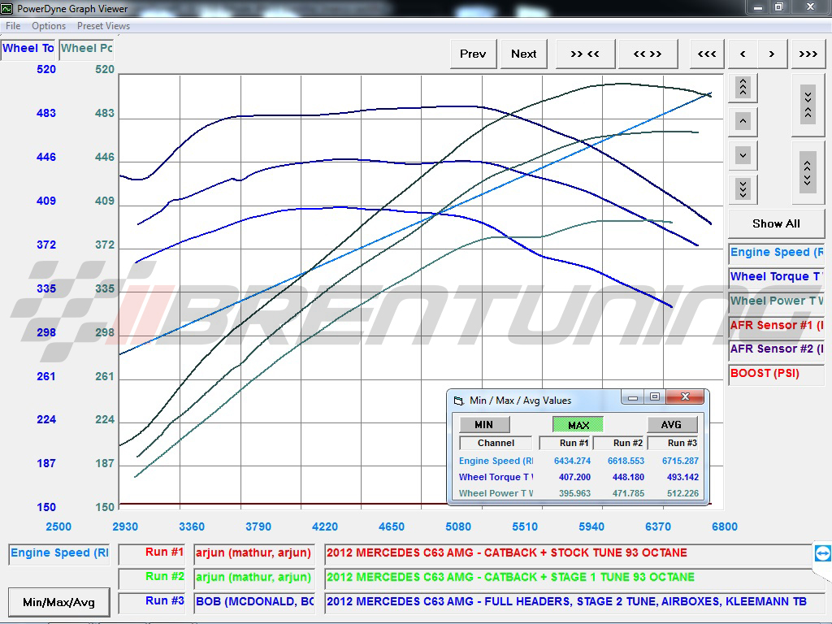Click the Run #3 column header in the dialog
Screen dimensions: 832x624
click(x=673, y=443)
